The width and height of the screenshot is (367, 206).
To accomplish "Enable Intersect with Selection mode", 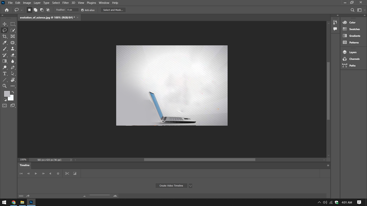I will coord(48,10).
